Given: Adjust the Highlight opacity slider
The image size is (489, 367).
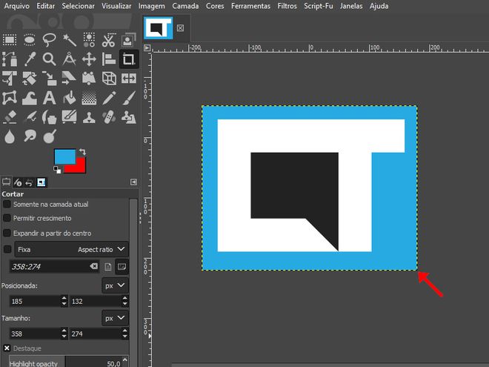Looking at the screenshot, I should 68,362.
